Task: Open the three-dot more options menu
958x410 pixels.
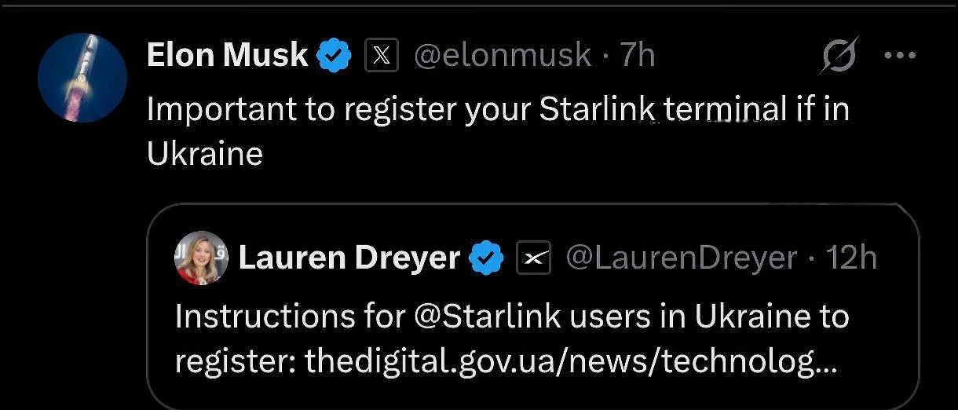Action: (900, 56)
